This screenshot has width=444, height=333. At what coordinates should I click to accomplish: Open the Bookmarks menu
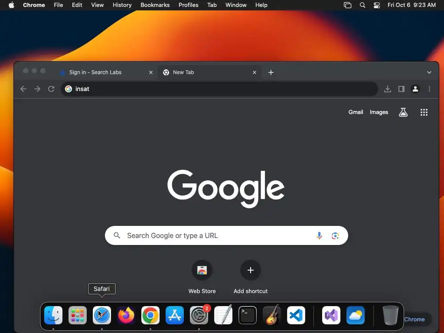point(155,5)
